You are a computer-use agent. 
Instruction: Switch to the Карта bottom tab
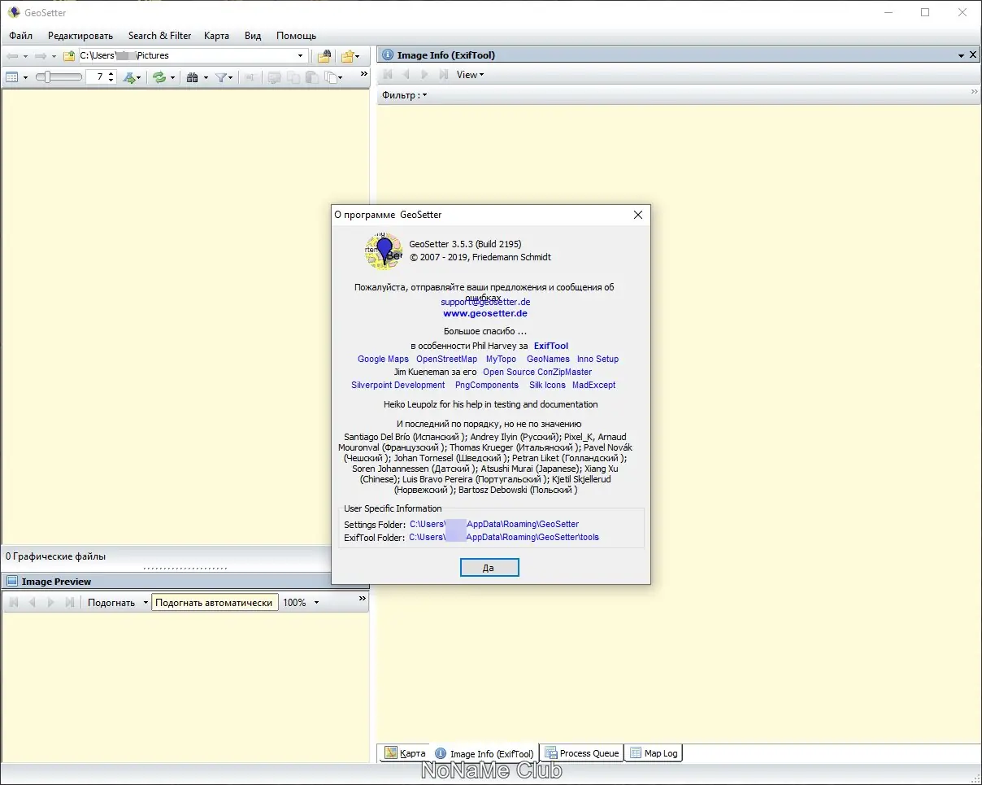pyautogui.click(x=404, y=753)
